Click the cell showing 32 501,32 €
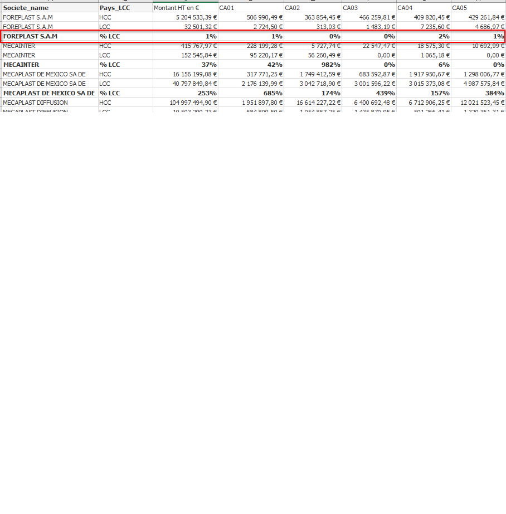Image resolution: width=506 pixels, height=514 pixels. 186,27
